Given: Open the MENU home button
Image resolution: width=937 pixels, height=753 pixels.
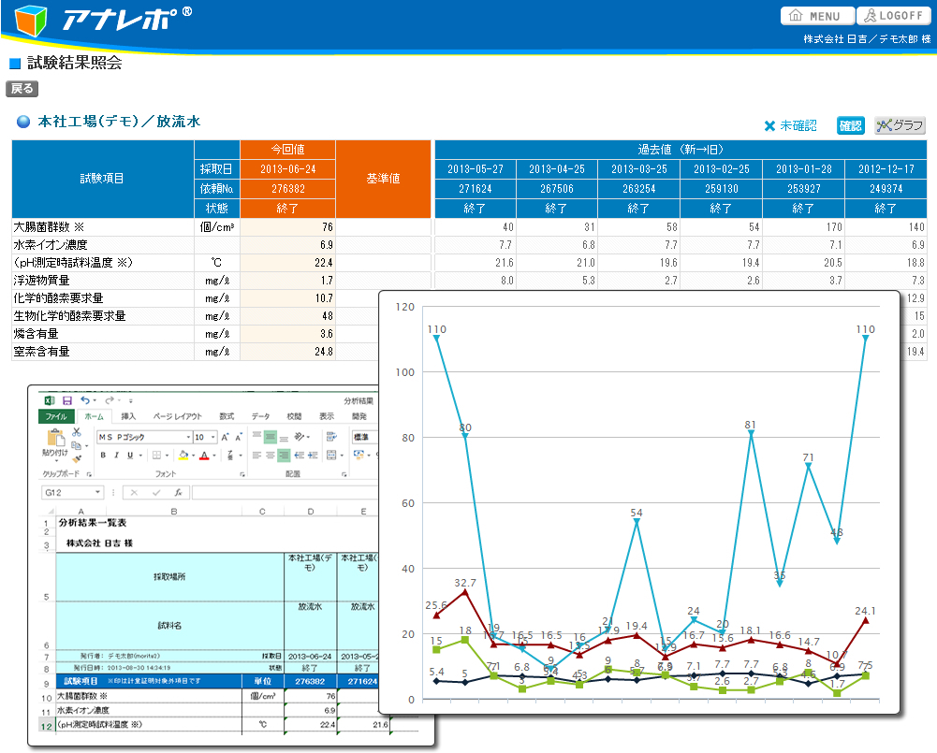Looking at the screenshot, I should coord(817,16).
